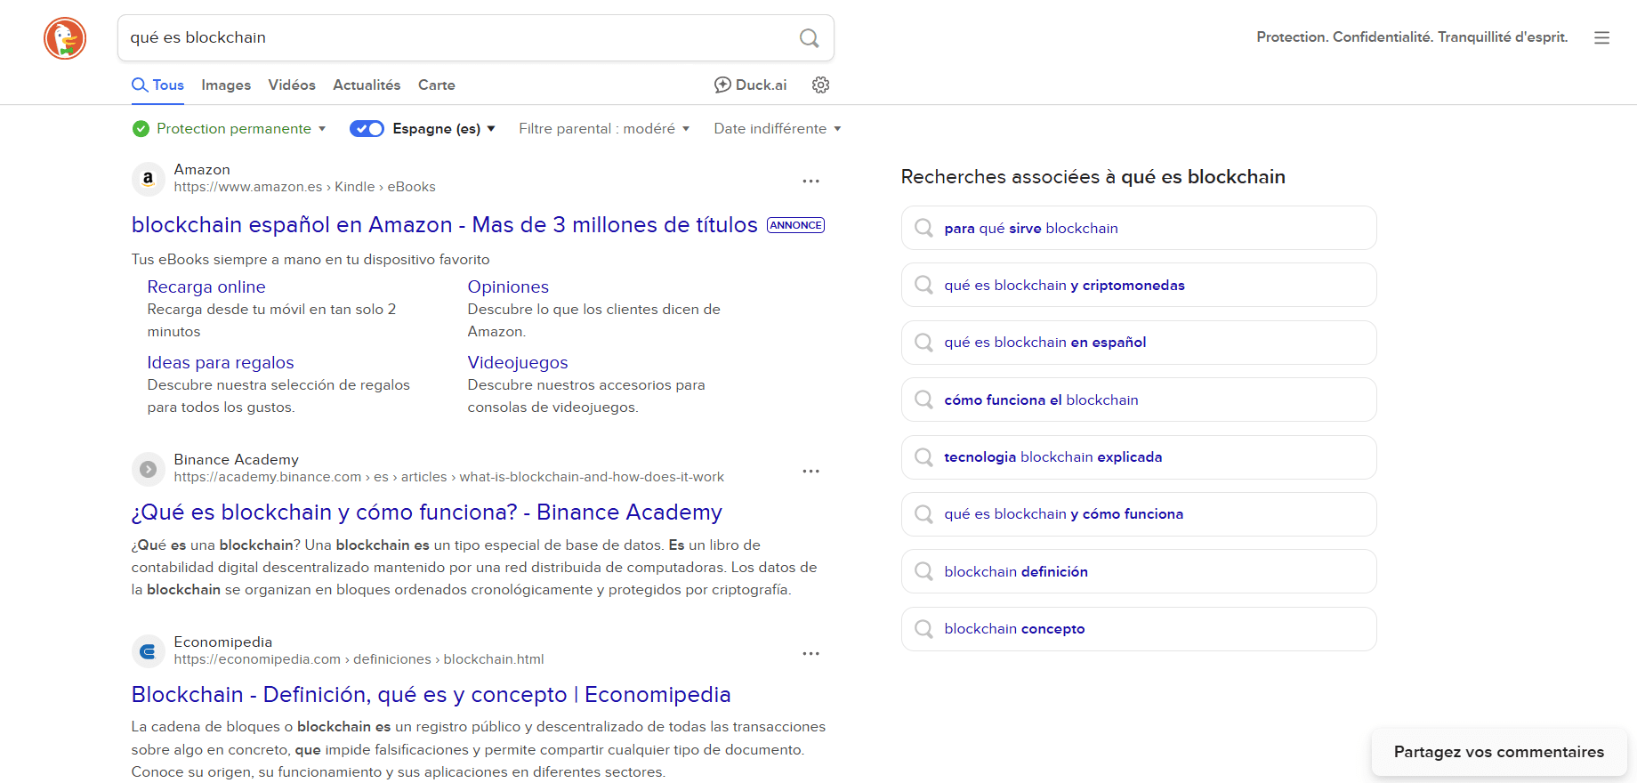Open more options for Binance Academy result
This screenshot has width=1637, height=783.
(x=810, y=471)
